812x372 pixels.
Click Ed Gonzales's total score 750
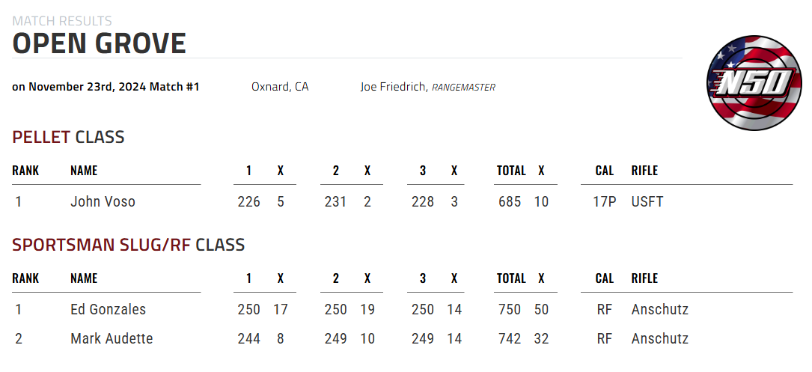tap(510, 309)
